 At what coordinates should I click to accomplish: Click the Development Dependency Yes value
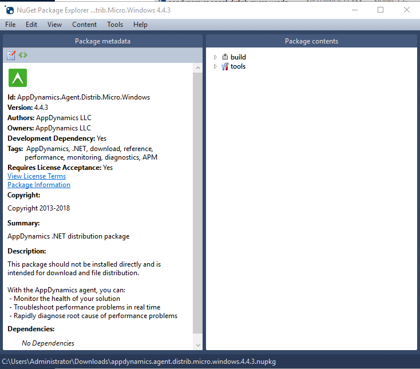click(x=101, y=138)
